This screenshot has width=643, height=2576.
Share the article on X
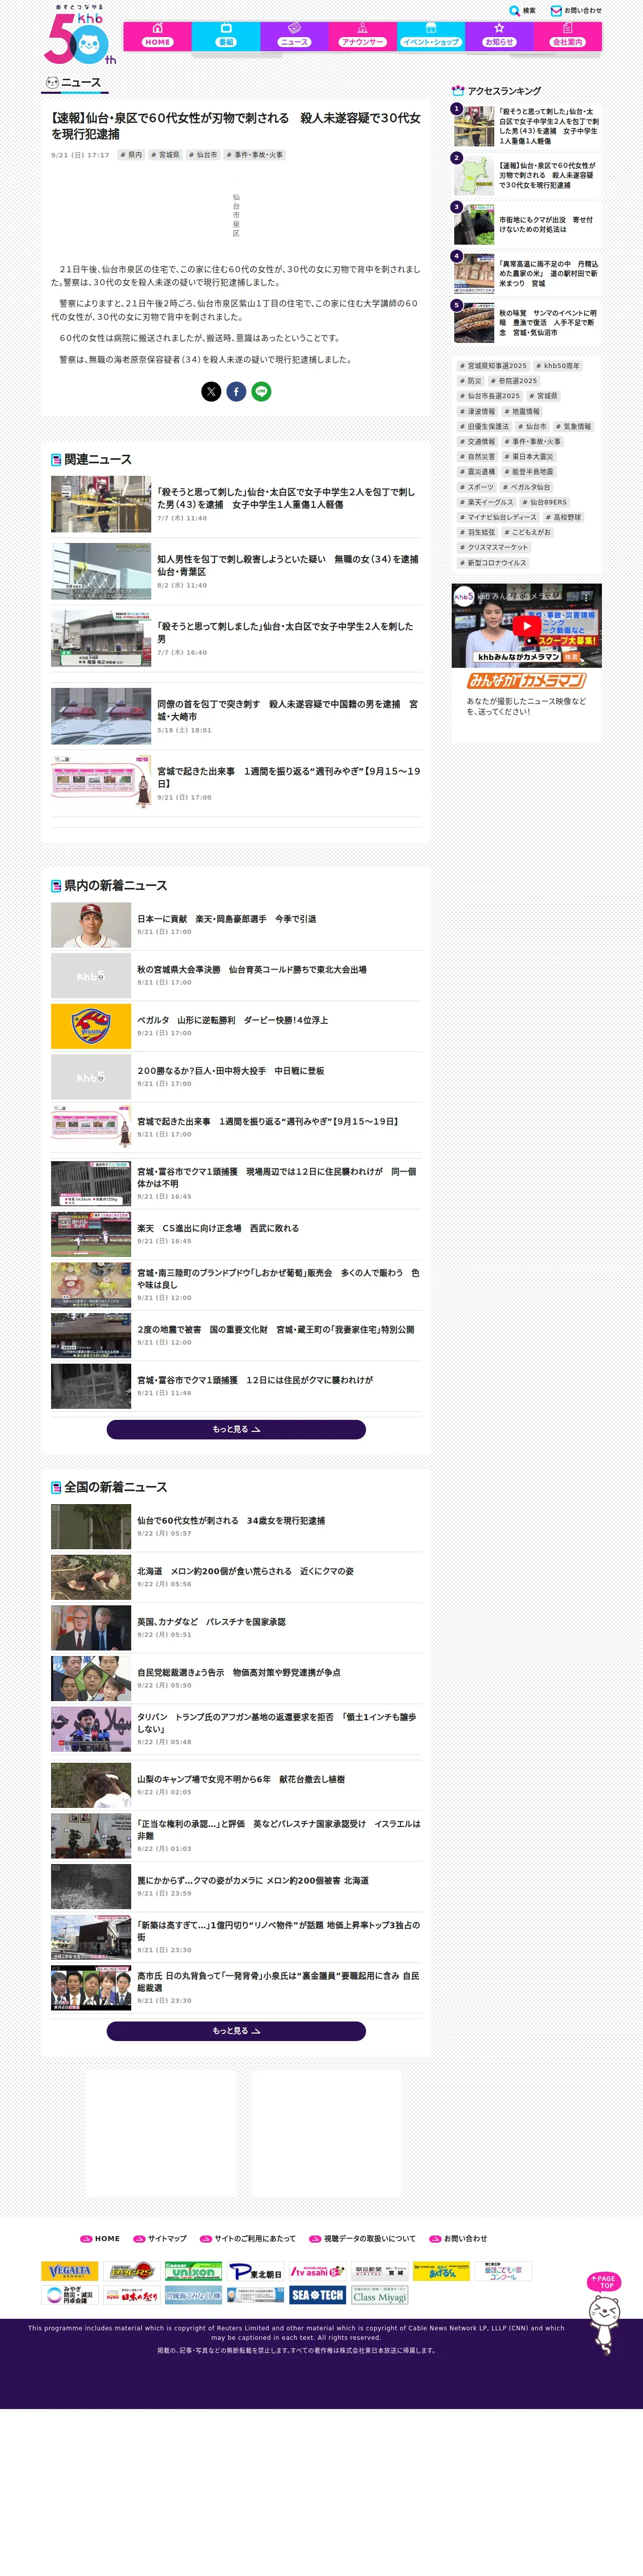click(211, 391)
